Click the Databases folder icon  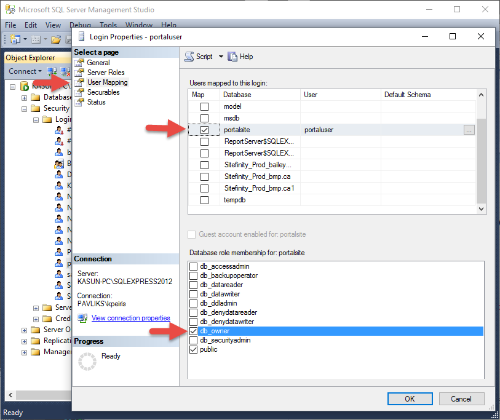[x=36, y=97]
